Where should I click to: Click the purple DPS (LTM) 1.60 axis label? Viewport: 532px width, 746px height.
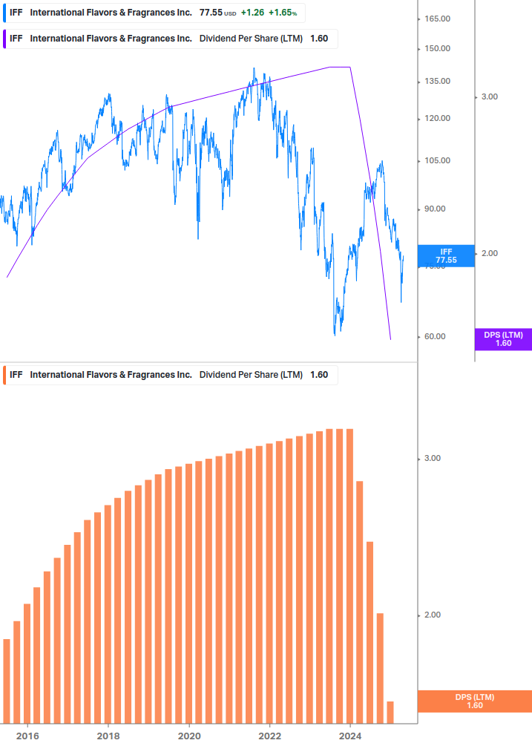click(503, 339)
